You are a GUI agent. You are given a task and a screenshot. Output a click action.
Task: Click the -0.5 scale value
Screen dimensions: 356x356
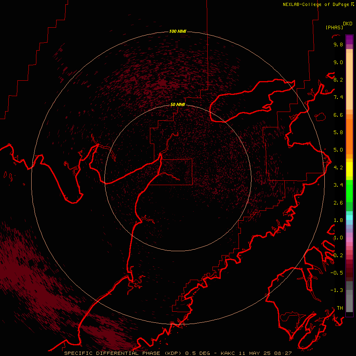click(337, 273)
